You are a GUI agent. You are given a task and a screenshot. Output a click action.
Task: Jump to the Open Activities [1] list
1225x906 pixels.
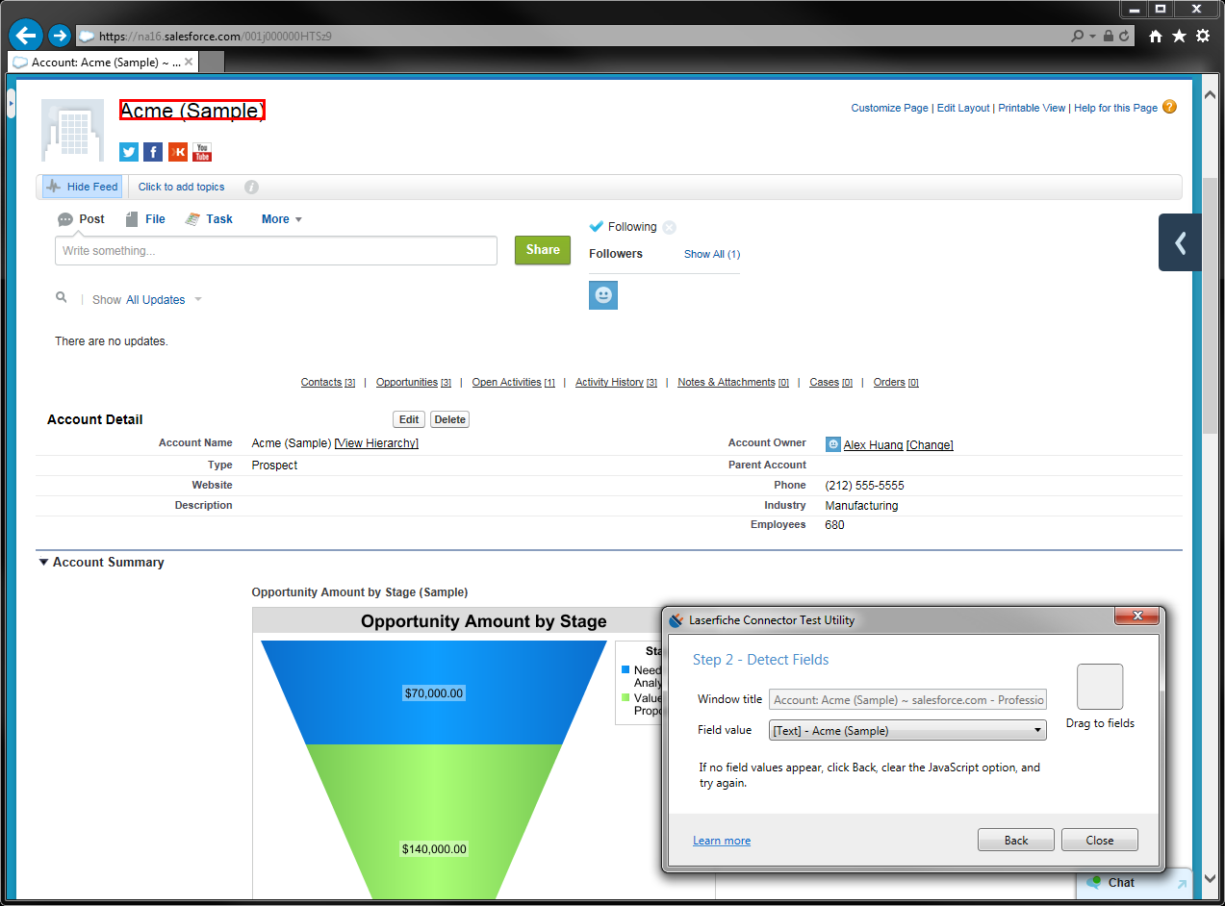click(514, 382)
